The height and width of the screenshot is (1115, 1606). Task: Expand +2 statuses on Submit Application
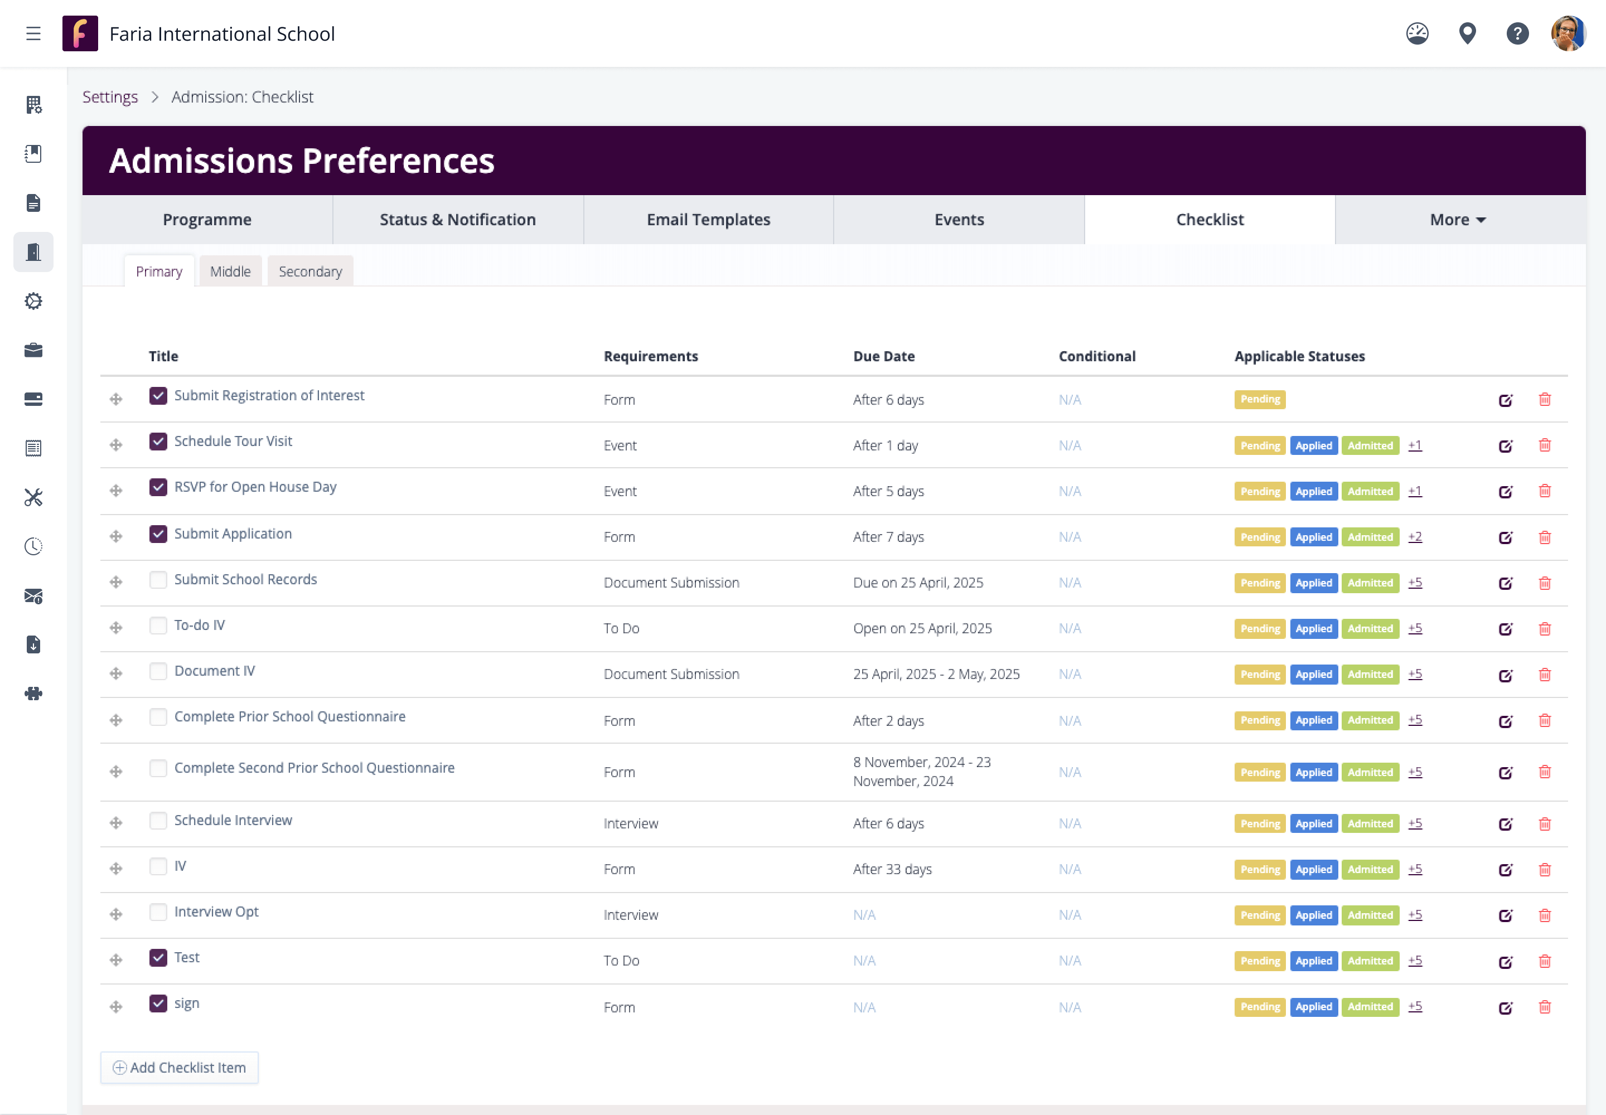coord(1415,536)
